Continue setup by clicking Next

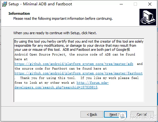[115, 114]
